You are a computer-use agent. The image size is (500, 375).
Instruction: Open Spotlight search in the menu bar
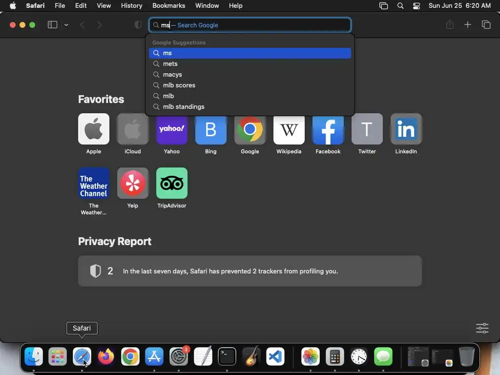coord(400,6)
